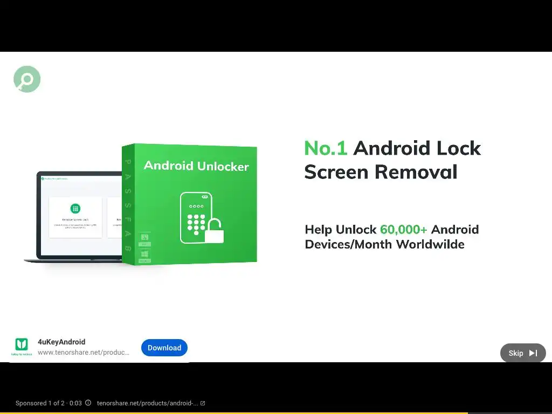
Task: Click the ad info circle icon
Action: 88,403
